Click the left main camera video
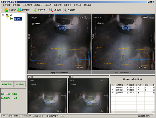Image resolution: width=156 pixels, height=118 pixels. (60, 42)
